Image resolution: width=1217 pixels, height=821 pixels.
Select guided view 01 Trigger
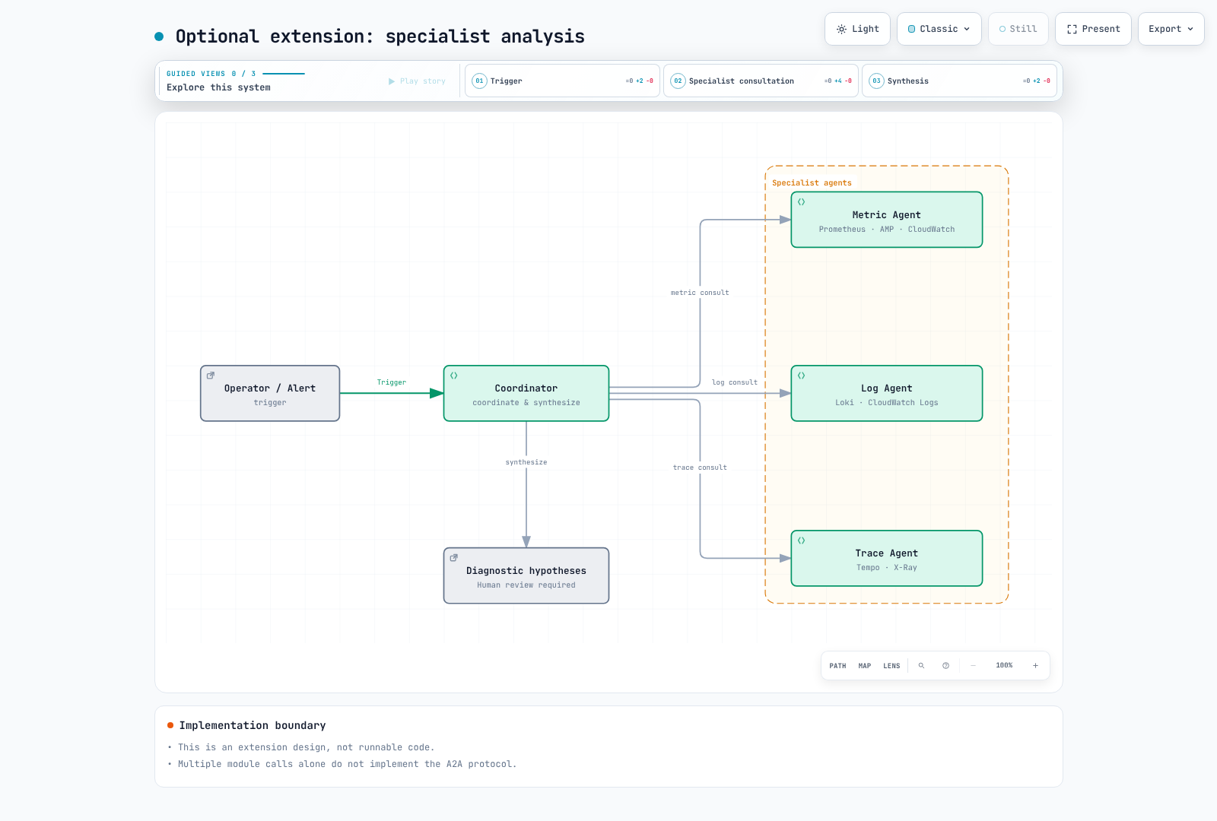[562, 81]
